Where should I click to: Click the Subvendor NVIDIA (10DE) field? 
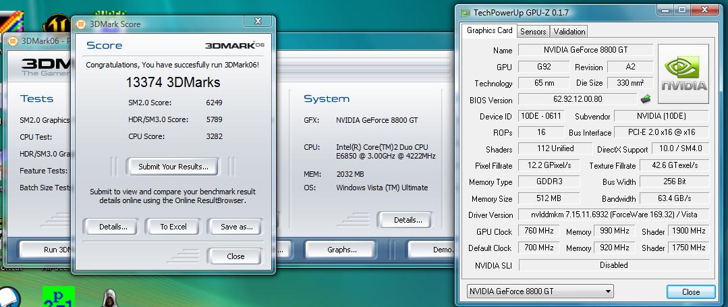[x=662, y=116]
